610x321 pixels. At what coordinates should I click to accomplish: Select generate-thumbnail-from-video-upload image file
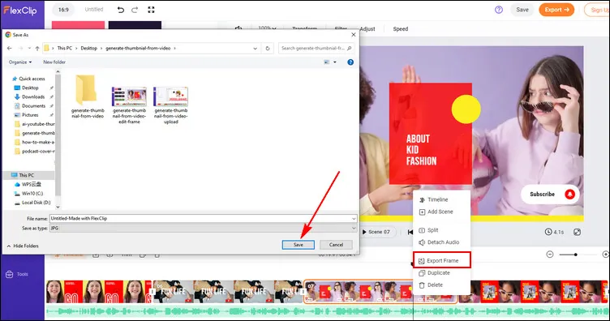(x=171, y=105)
